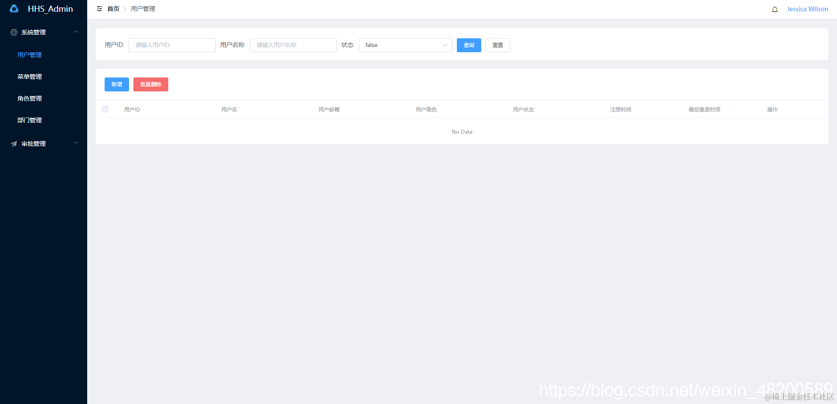
Task: Open 部门管理 in the sidebar
Action: click(30, 120)
